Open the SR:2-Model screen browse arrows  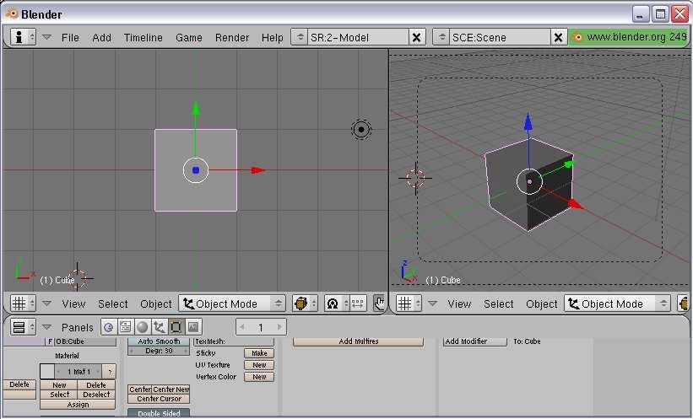tap(300, 37)
